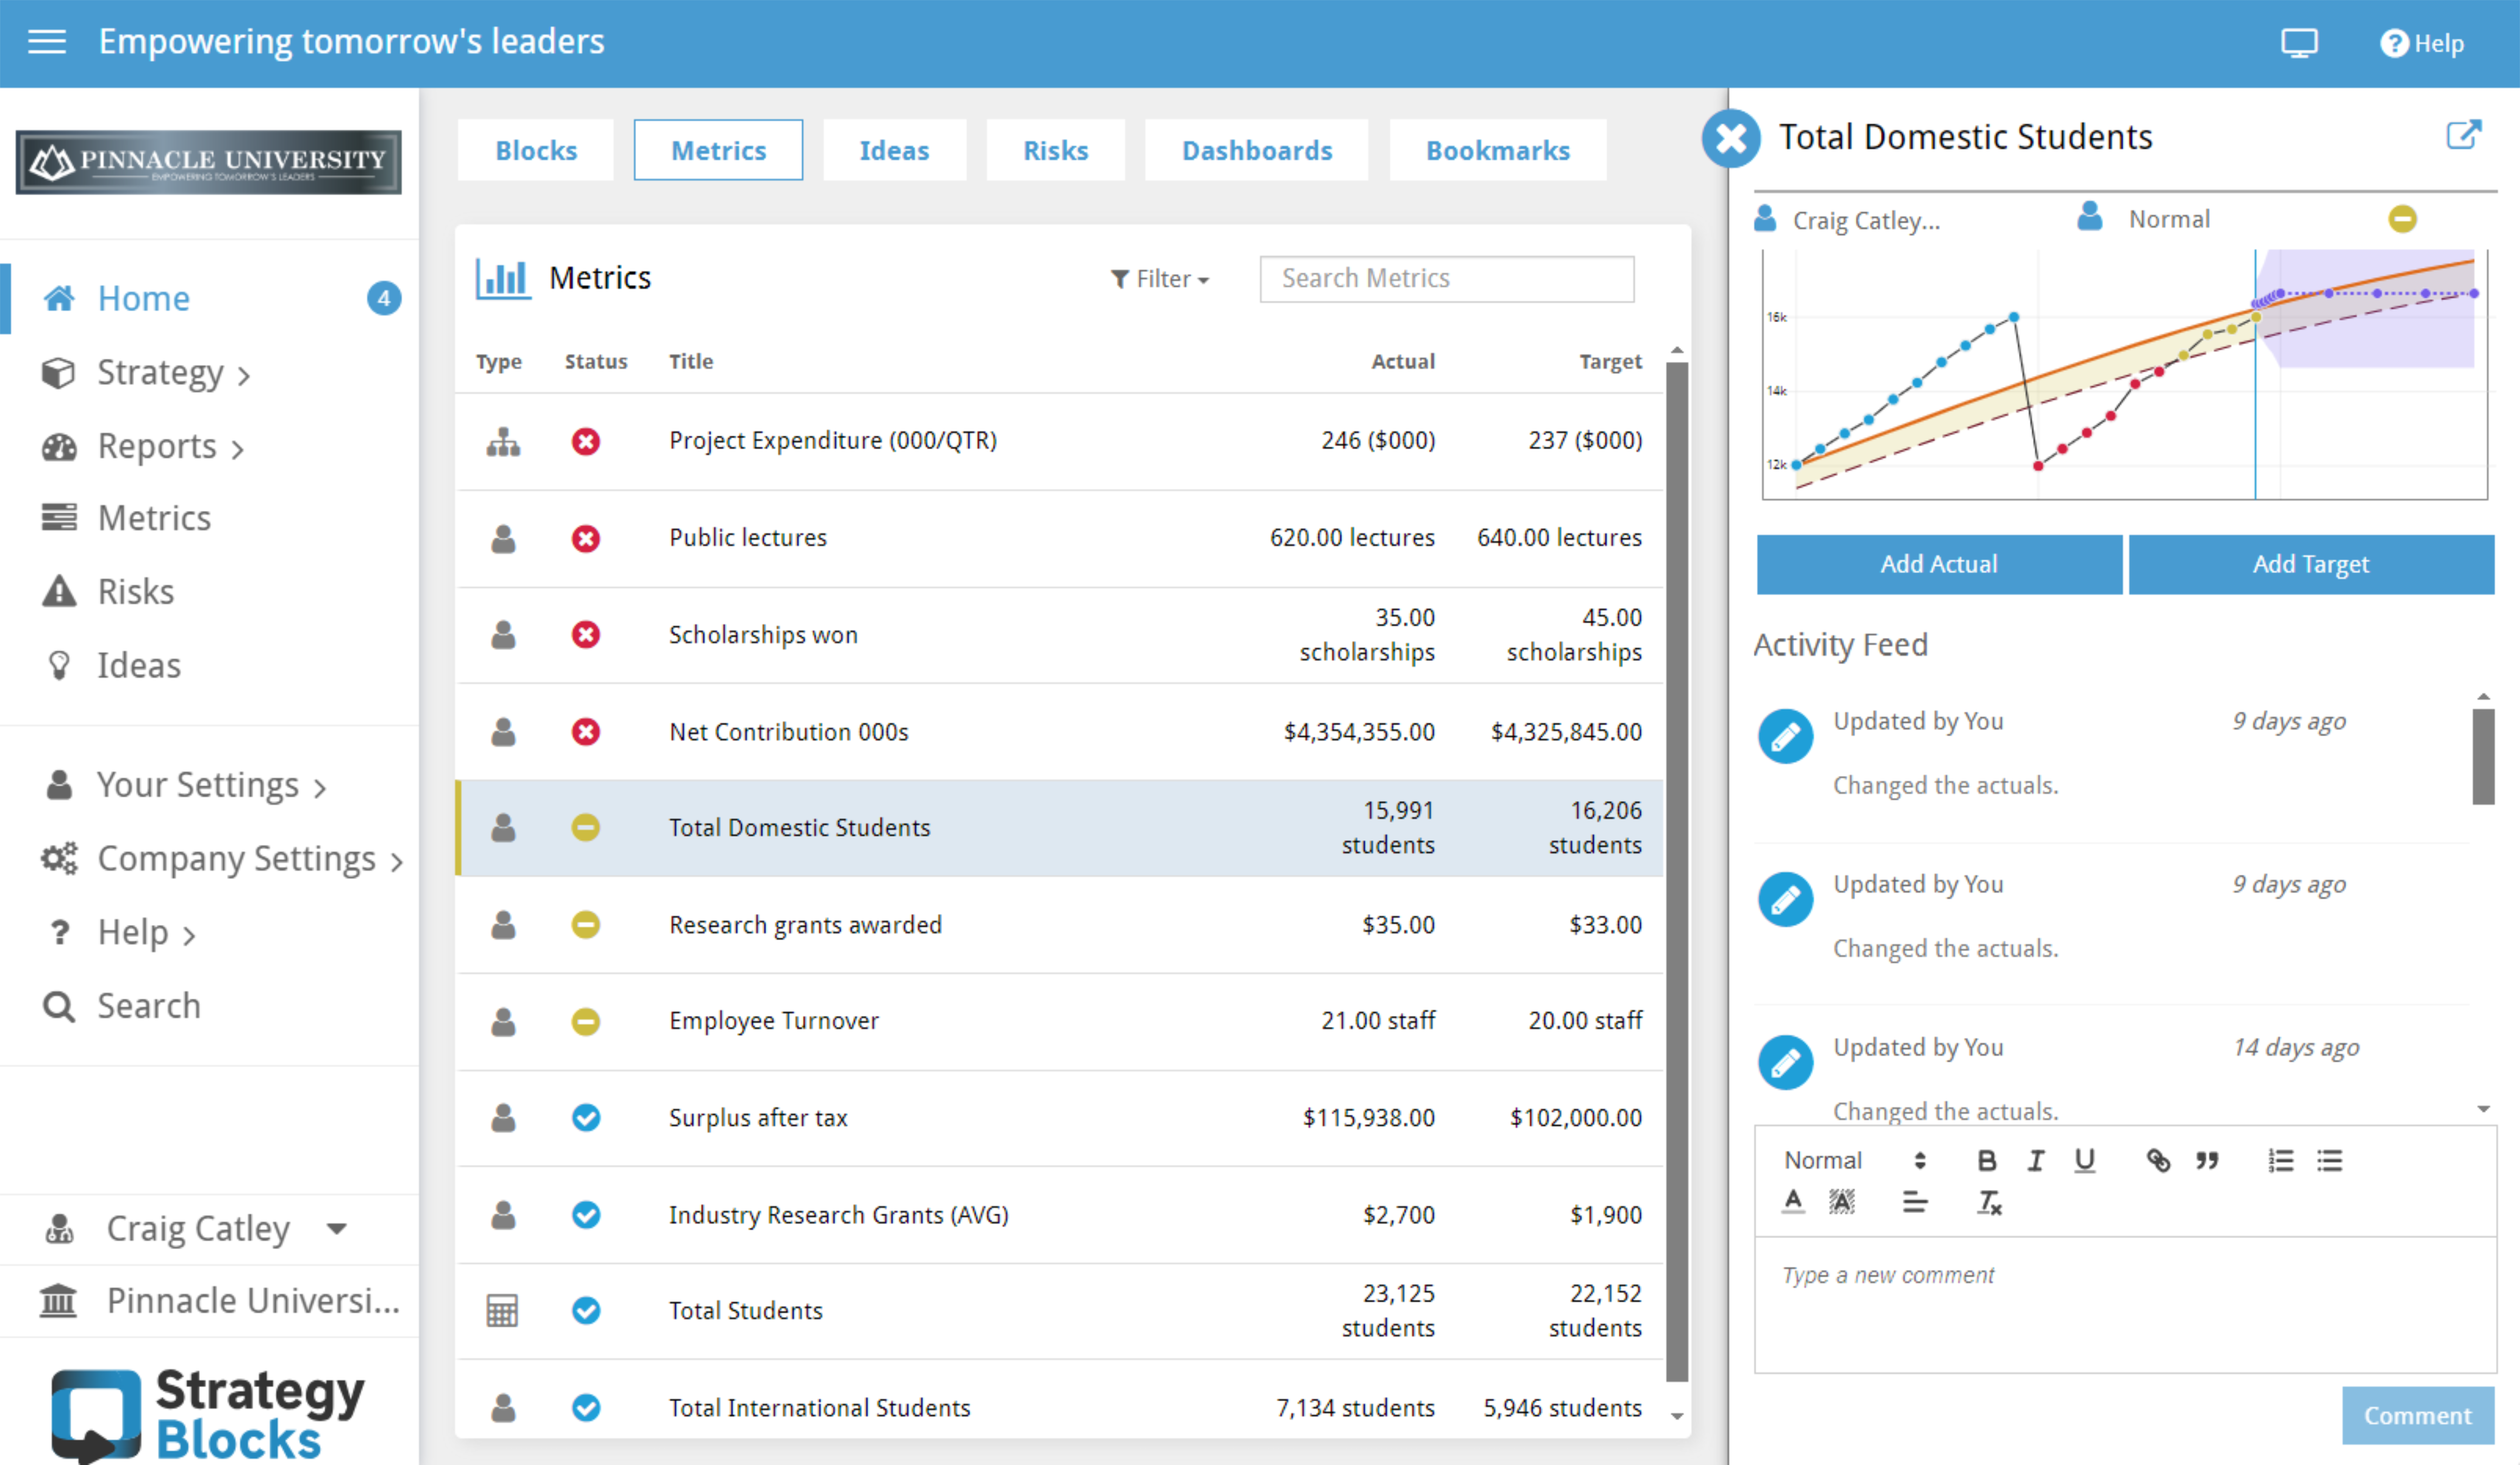2520x1465 pixels.
Task: Go to Home in sidebar
Action: pos(143,298)
